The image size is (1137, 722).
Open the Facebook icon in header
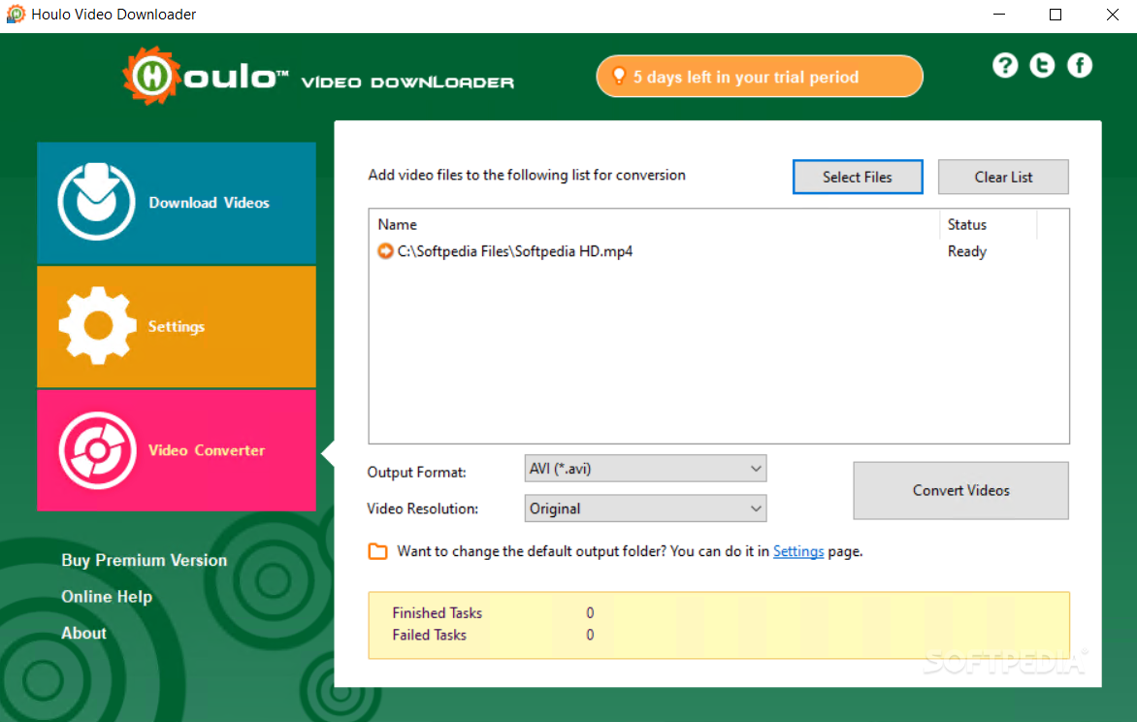coord(1080,66)
